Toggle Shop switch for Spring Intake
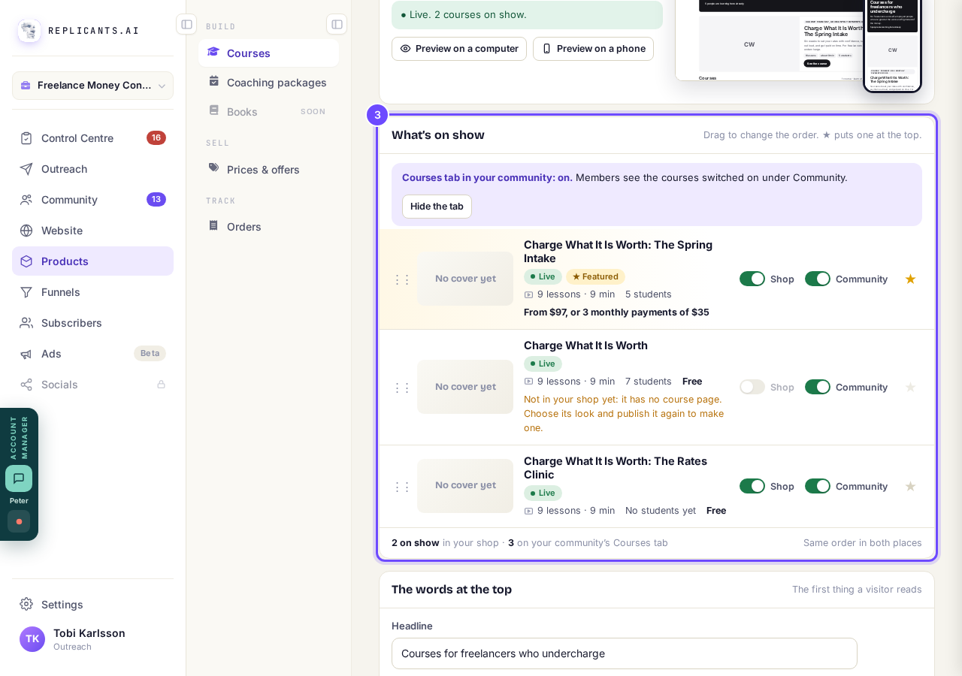 click(752, 279)
